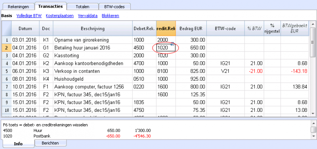This screenshot has width=317, height=149.
Task: Click the table select-all corner cell
Action: [x=6, y=28]
